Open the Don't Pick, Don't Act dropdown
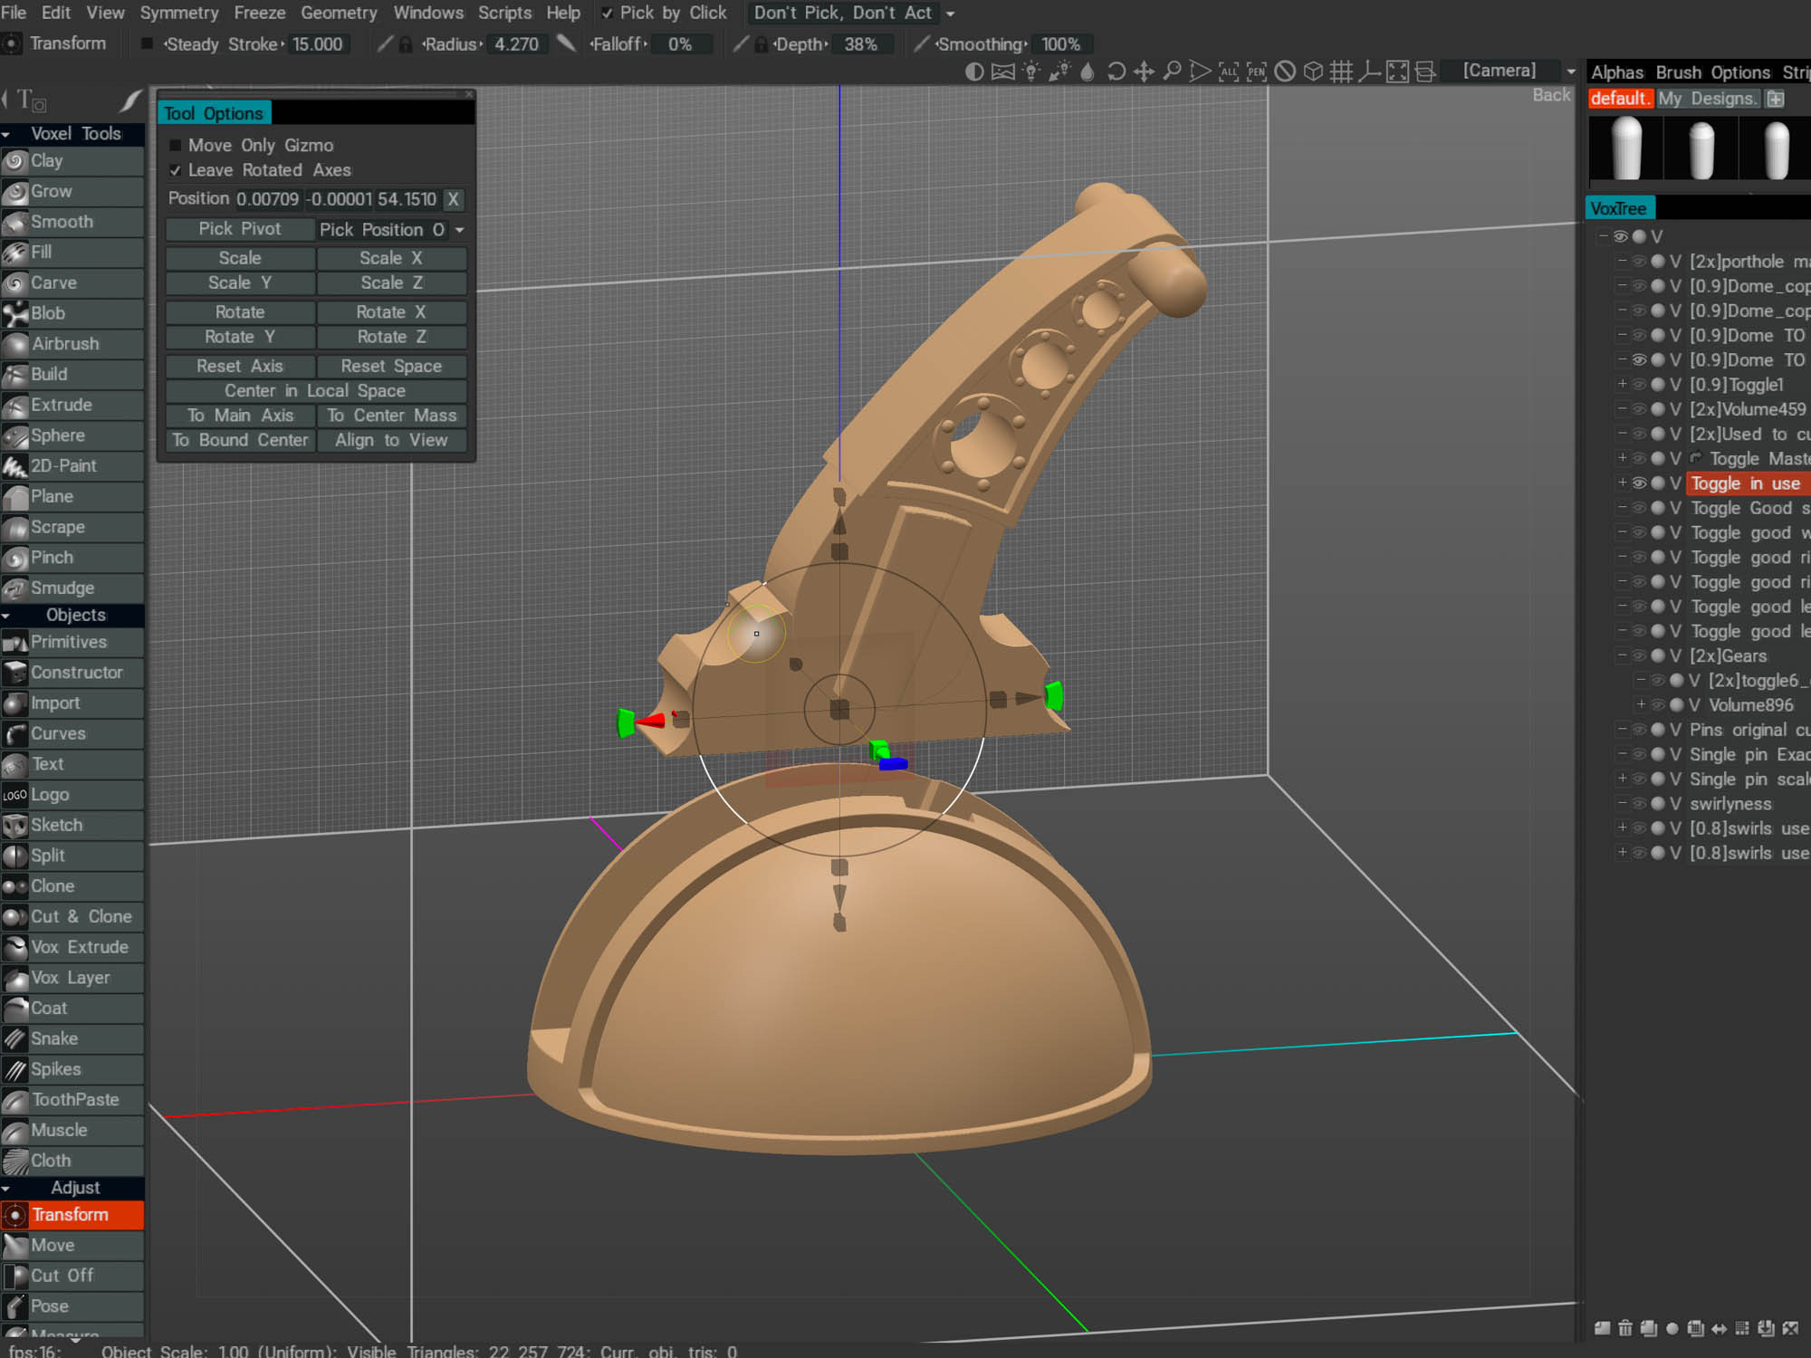The image size is (1811, 1358). tap(950, 14)
